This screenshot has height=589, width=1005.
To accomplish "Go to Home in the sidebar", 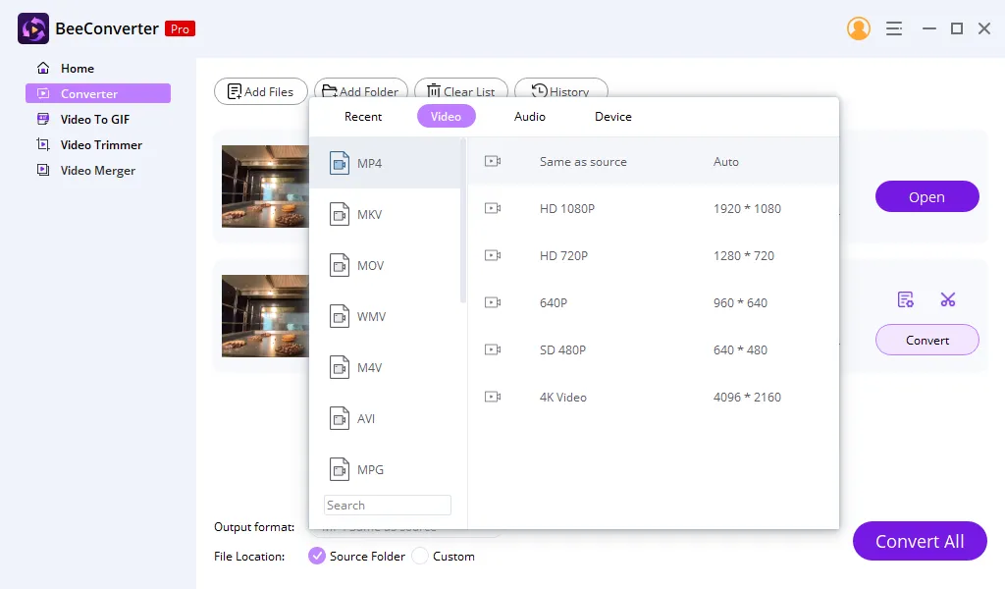I will (x=77, y=68).
